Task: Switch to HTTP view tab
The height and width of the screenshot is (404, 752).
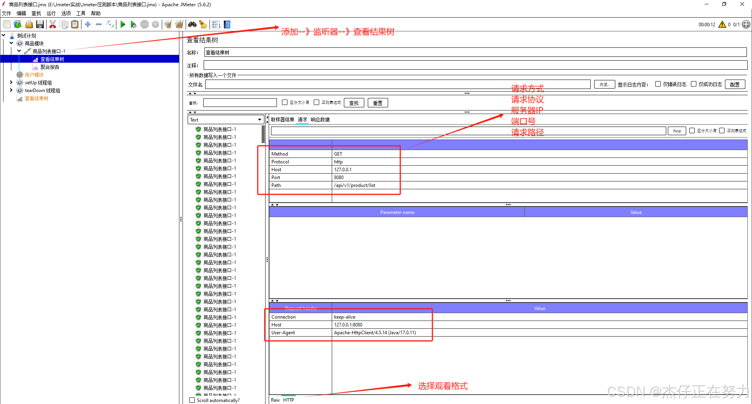Action: click(289, 400)
